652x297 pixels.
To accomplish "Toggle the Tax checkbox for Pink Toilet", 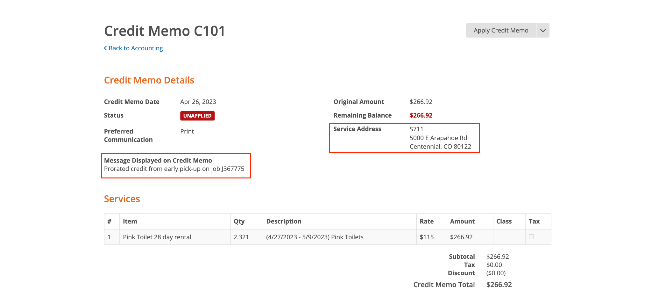I will tap(531, 237).
